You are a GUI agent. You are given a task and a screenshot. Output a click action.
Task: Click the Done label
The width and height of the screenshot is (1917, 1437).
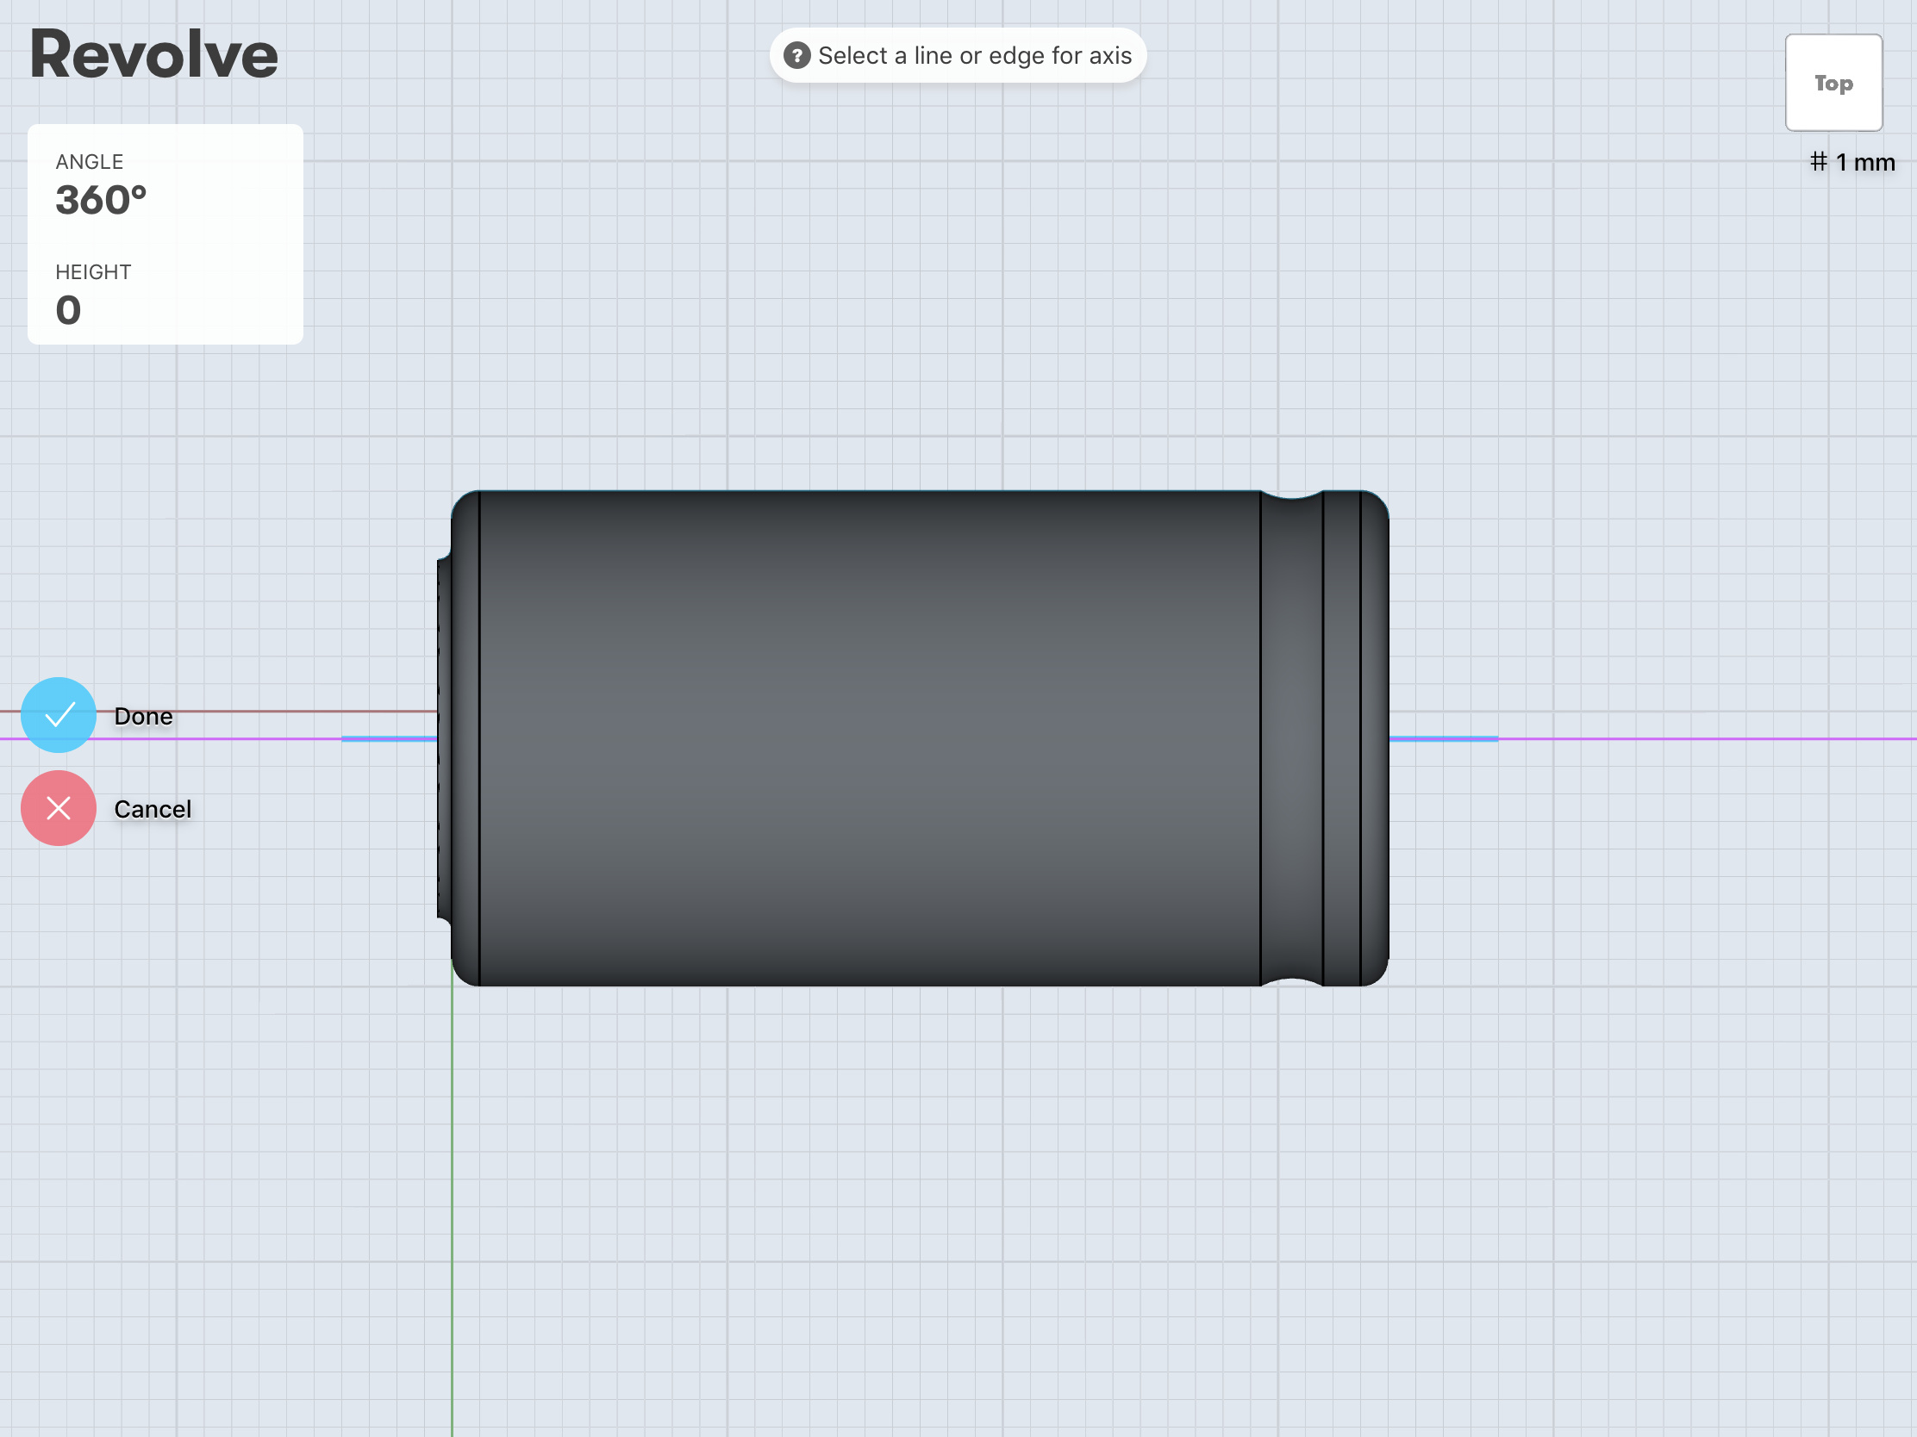pyautogui.click(x=144, y=716)
